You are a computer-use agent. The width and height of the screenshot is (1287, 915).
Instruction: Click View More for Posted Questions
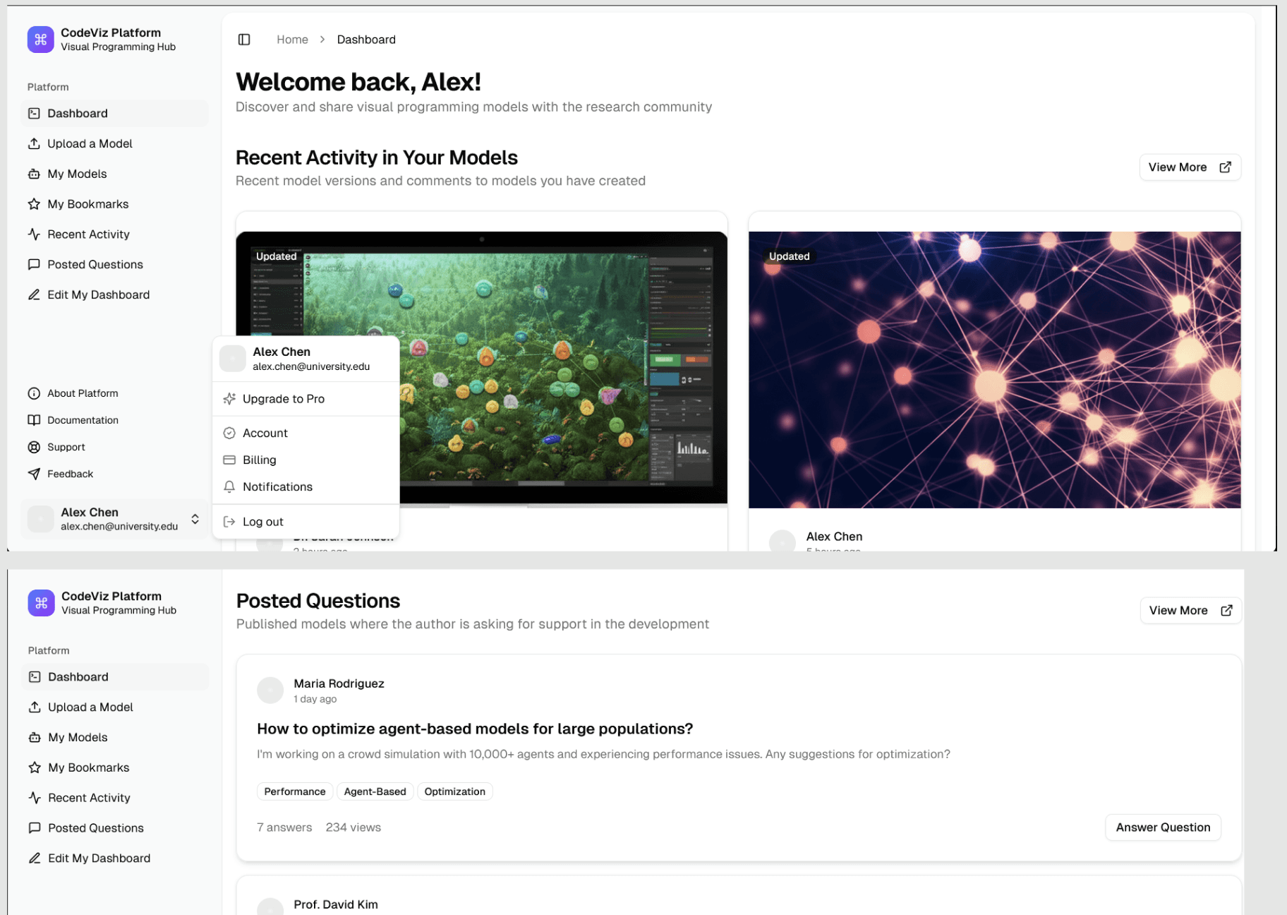tap(1190, 611)
